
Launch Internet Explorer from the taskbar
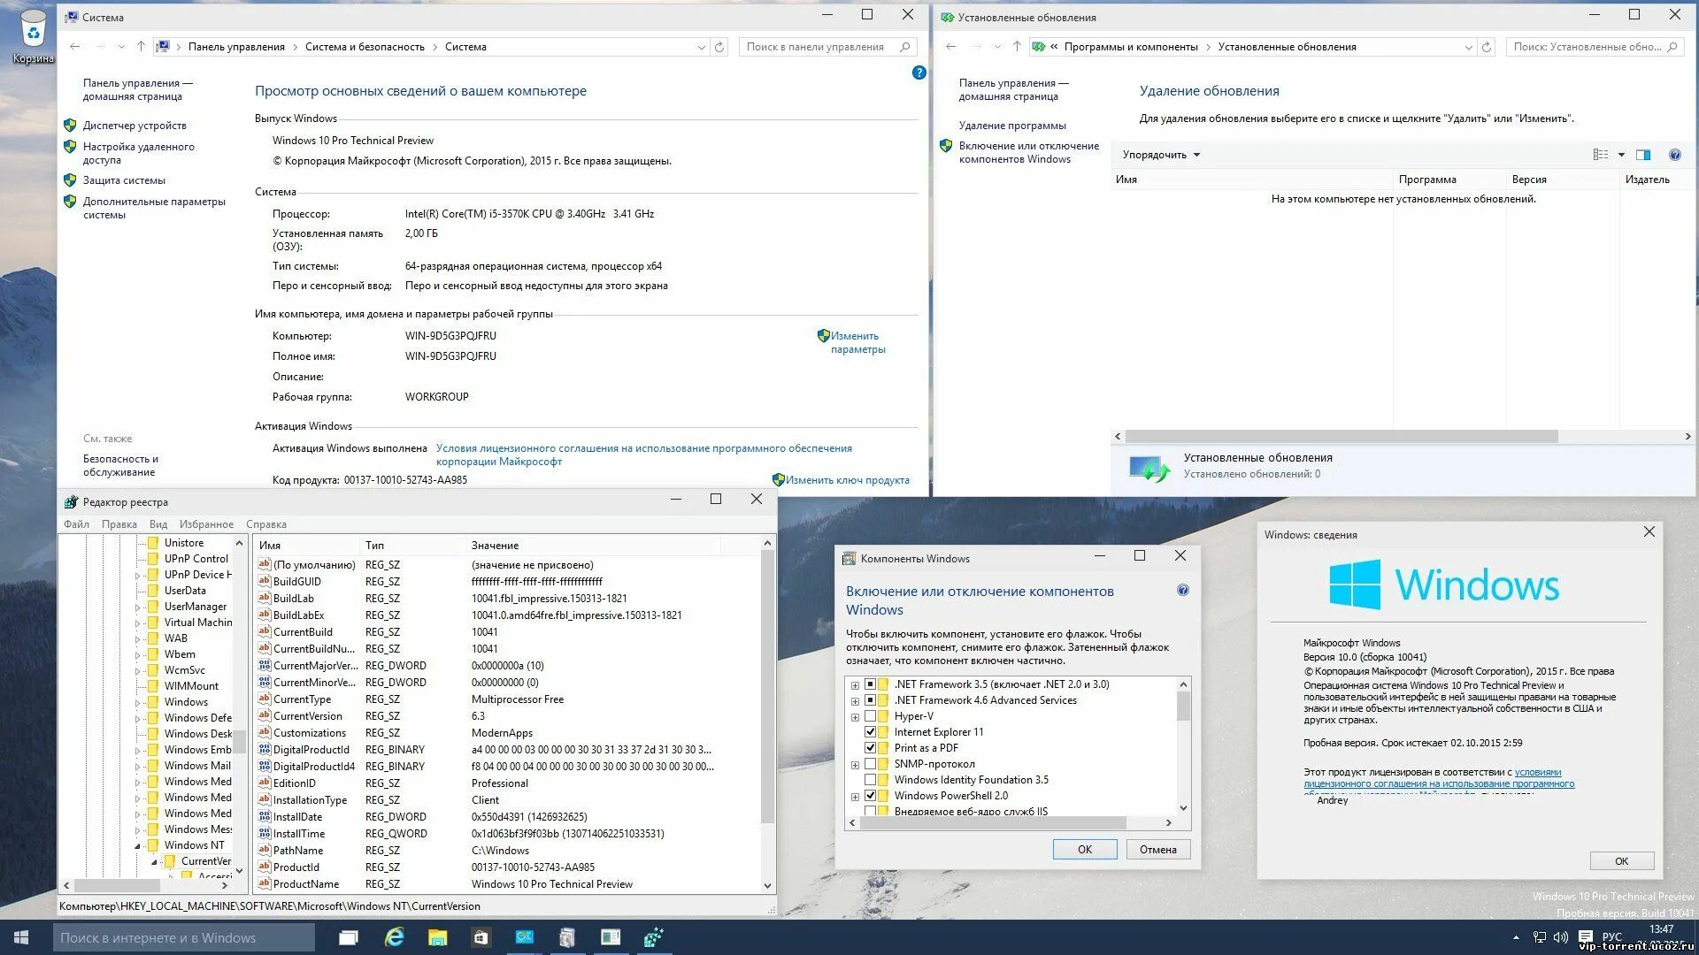click(394, 937)
